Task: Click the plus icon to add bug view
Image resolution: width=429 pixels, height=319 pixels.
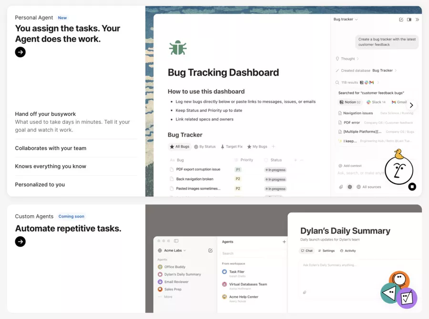Action: [273, 147]
